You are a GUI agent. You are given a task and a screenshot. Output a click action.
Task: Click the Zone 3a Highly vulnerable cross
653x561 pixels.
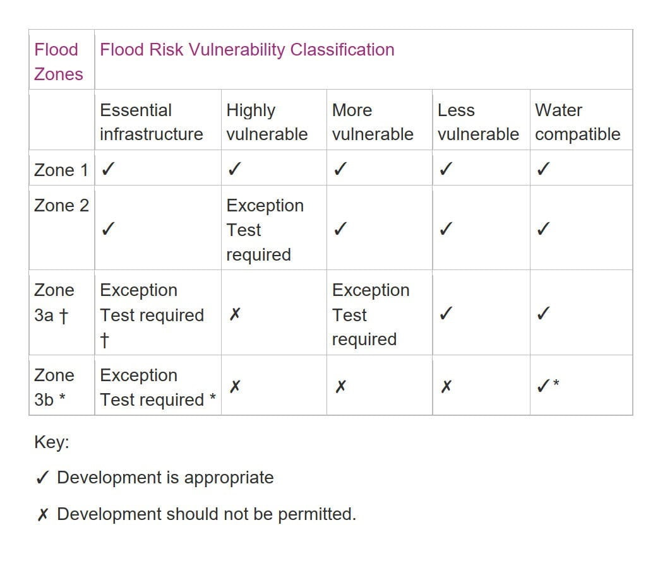pos(234,314)
